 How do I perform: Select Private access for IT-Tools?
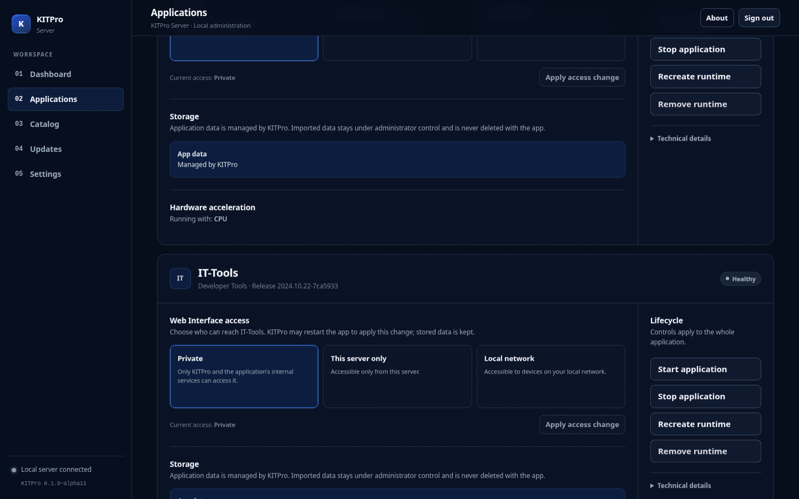(244, 376)
